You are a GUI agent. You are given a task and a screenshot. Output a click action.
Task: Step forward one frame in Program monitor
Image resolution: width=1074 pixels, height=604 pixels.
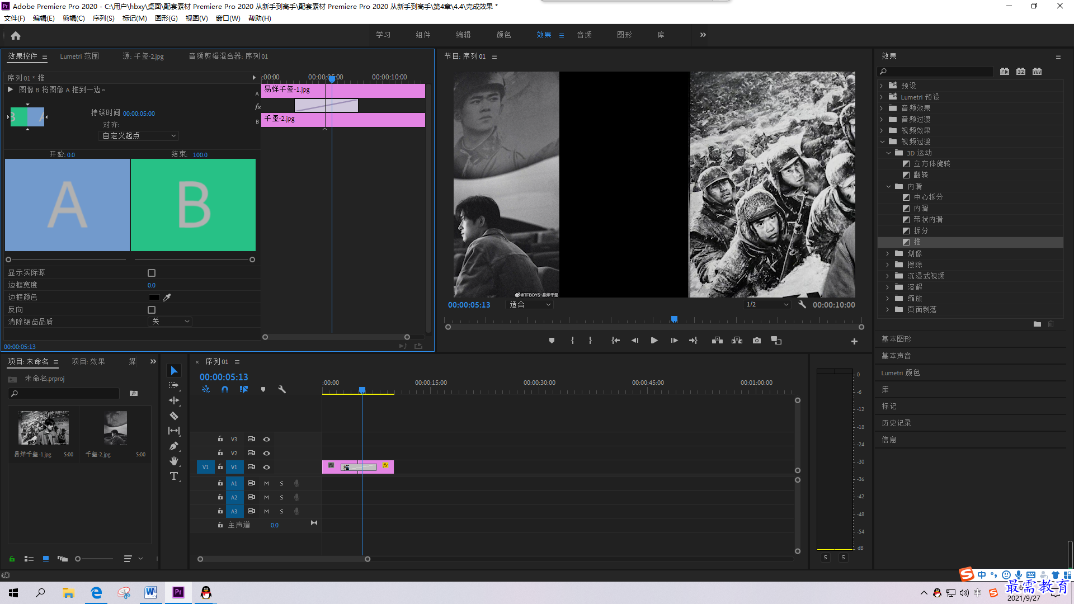click(674, 341)
